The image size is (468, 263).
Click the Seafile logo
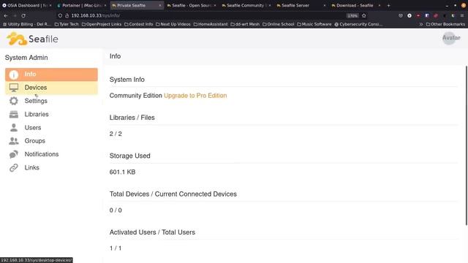(32, 39)
